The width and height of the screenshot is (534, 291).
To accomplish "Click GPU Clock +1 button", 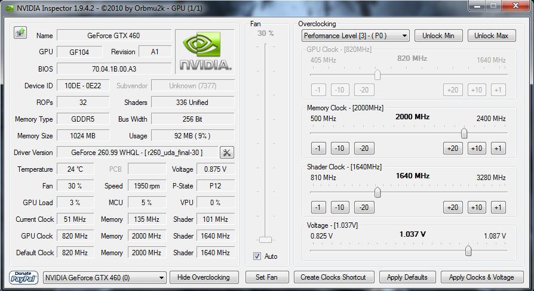I will click(x=498, y=90).
